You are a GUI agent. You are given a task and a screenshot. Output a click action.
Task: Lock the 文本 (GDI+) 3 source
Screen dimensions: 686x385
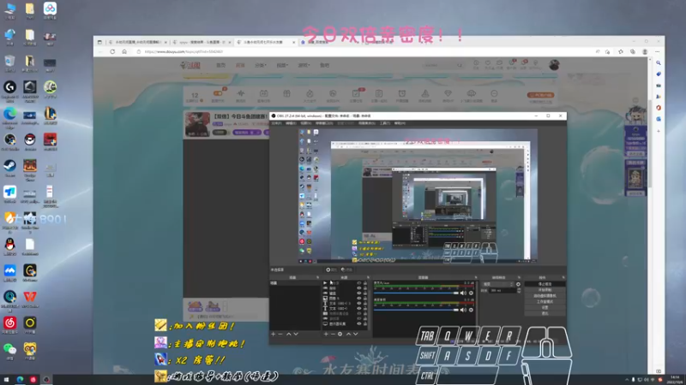tap(365, 304)
